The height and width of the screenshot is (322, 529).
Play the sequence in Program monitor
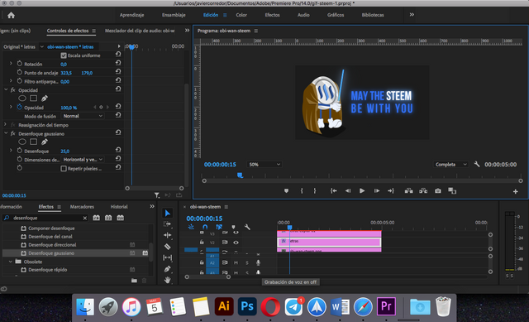(362, 191)
